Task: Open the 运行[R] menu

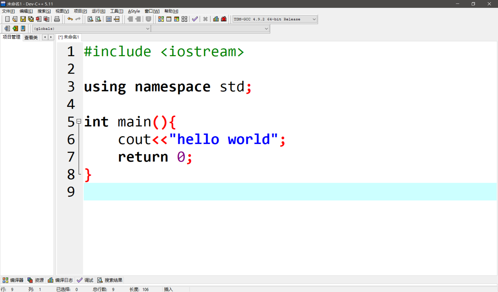Action: pyautogui.click(x=98, y=11)
